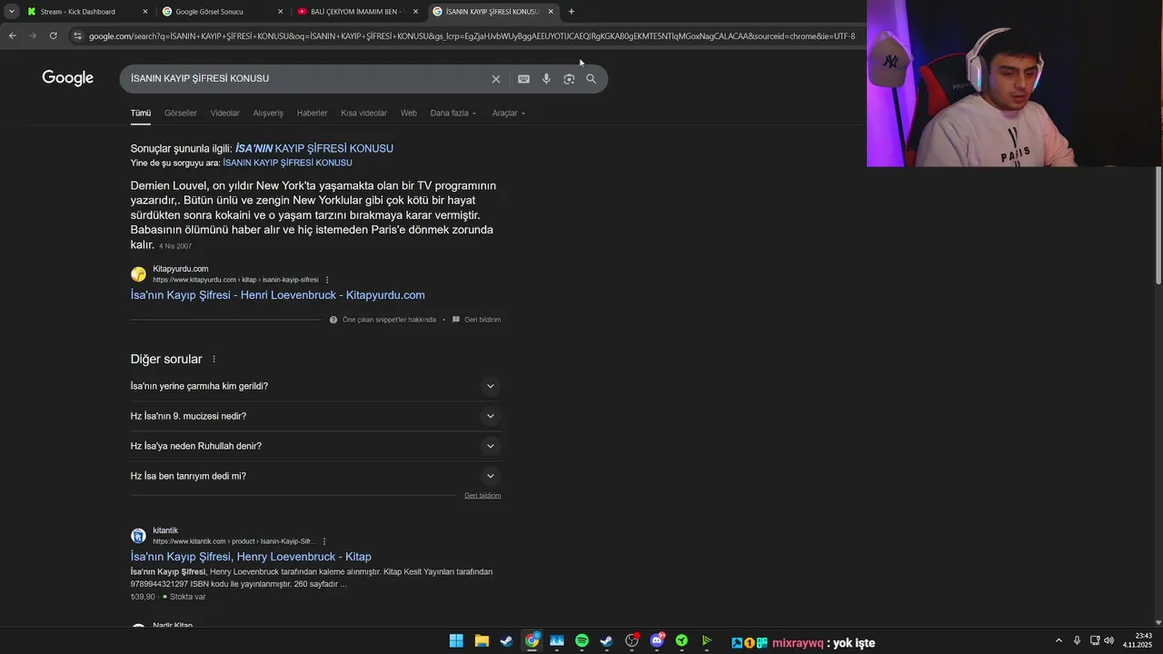Click corrected query İSA'NIN KAYIP ŞİFRESİ KONUSU
Screen dimensions: 1163x654
[314, 148]
